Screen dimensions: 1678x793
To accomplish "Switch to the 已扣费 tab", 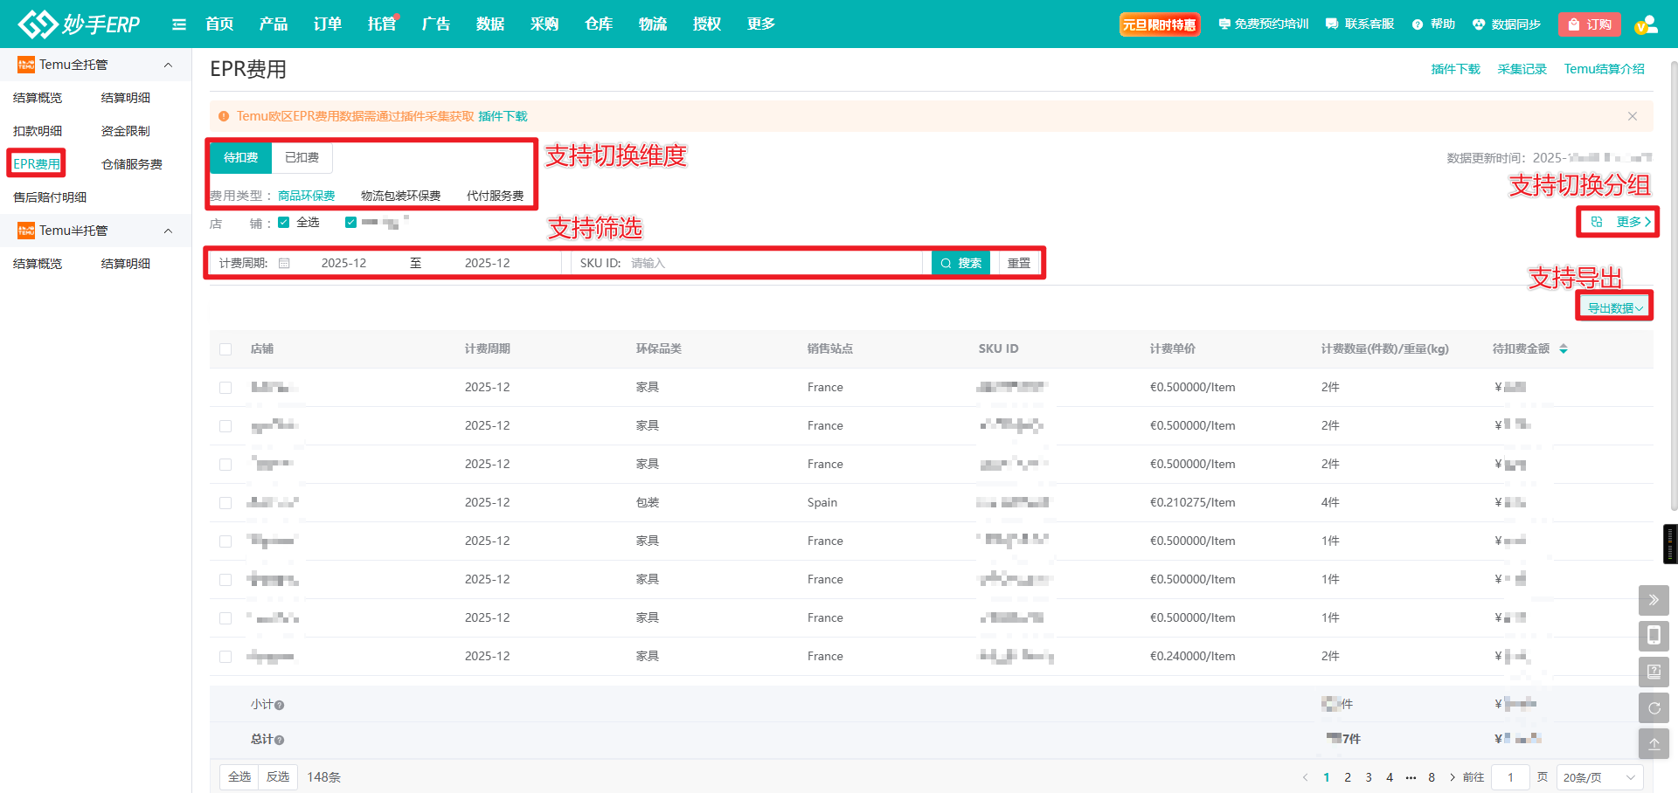I will point(302,157).
